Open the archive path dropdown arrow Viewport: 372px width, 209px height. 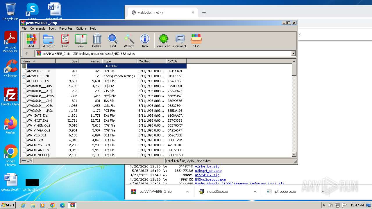pyautogui.click(x=293, y=53)
